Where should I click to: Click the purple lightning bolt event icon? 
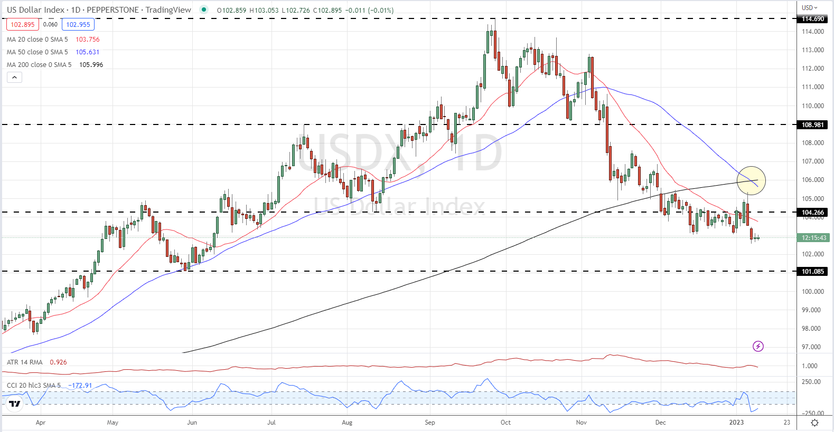coord(758,347)
